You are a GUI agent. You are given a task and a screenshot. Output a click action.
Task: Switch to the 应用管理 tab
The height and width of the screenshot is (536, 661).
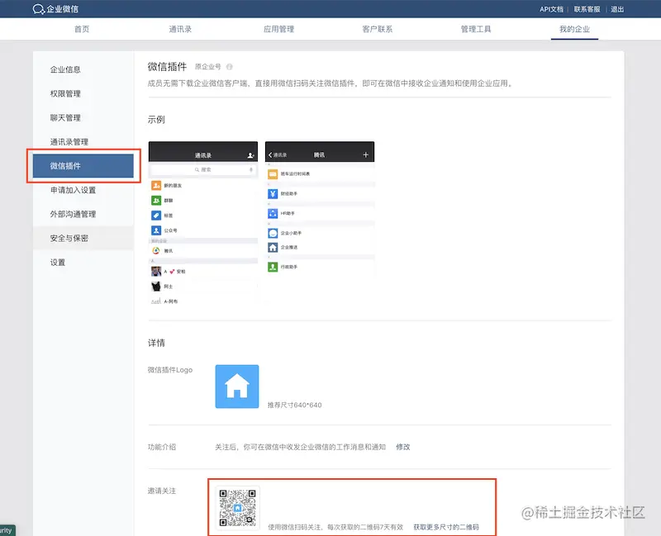coord(275,27)
